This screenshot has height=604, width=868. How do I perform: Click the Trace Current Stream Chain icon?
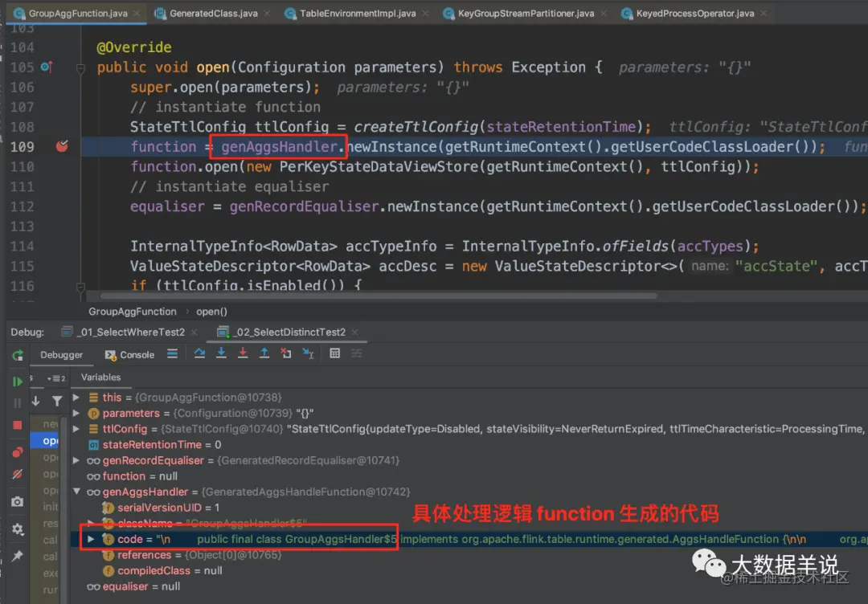pyautogui.click(x=357, y=353)
